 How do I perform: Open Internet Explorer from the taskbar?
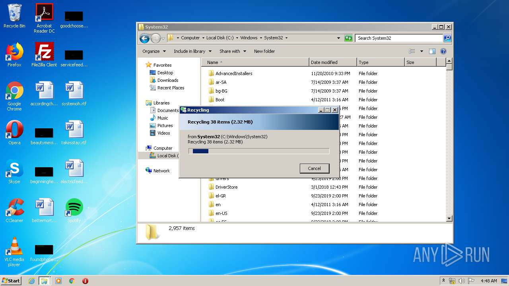click(32, 281)
